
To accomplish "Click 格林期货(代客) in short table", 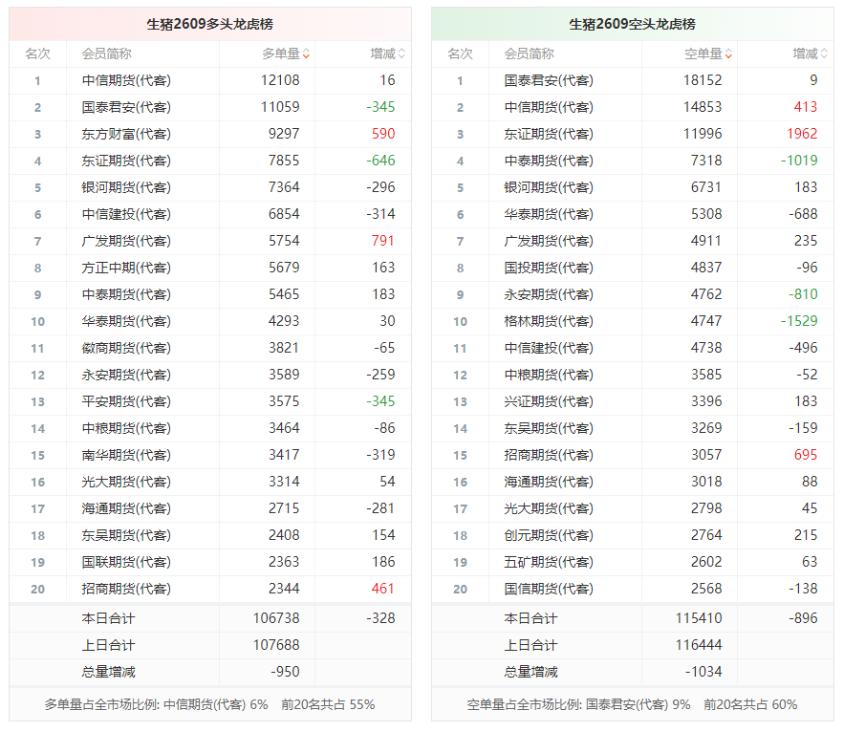I will coord(549,321).
